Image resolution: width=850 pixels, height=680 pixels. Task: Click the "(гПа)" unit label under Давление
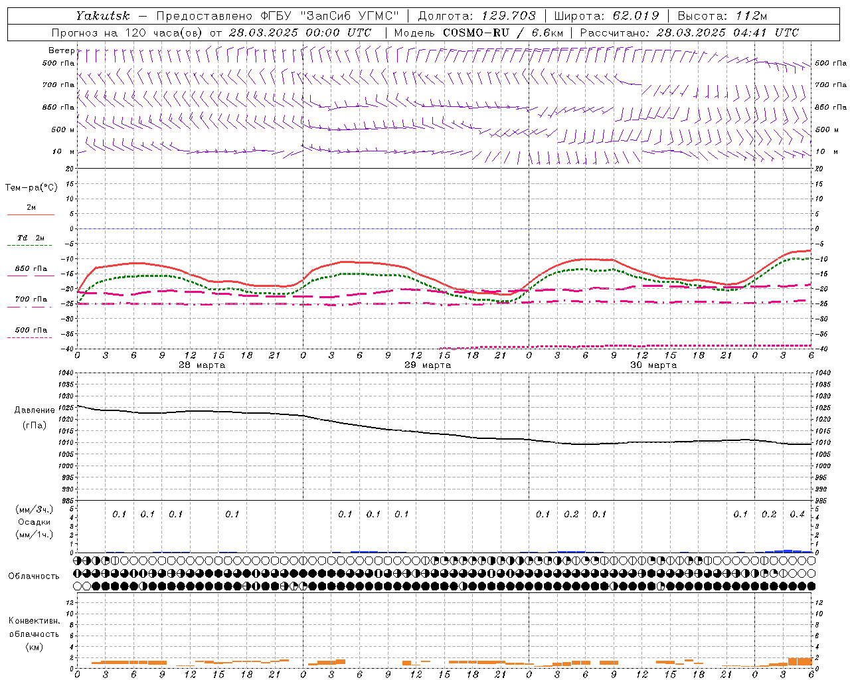pos(35,426)
